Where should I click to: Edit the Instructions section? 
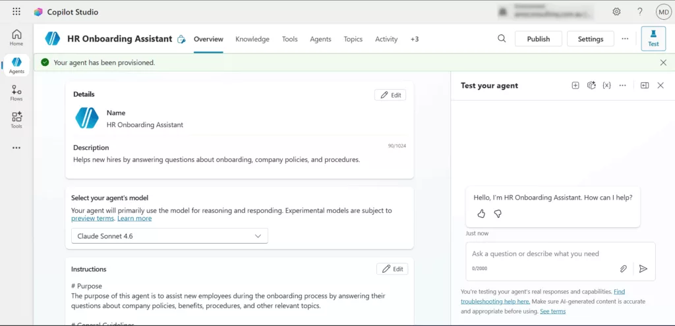[x=392, y=269]
